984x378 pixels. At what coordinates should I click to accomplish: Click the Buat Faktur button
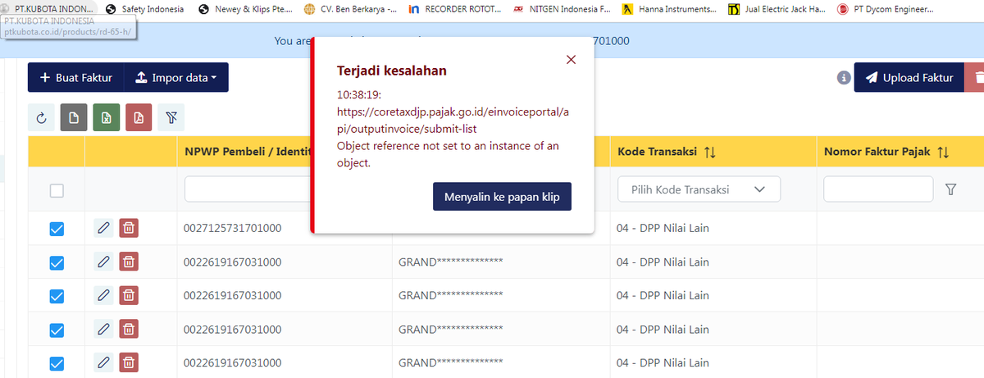[x=76, y=78]
